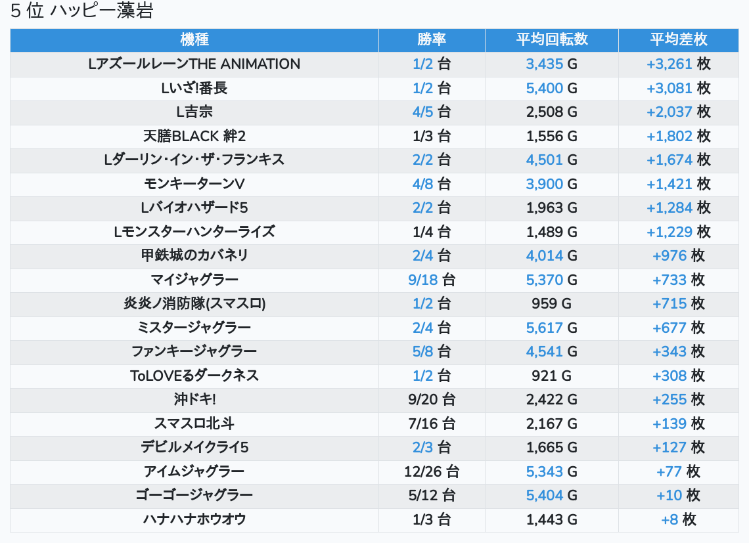Click the +139 枚 average difference value
This screenshot has height=543, width=749.
(678, 424)
